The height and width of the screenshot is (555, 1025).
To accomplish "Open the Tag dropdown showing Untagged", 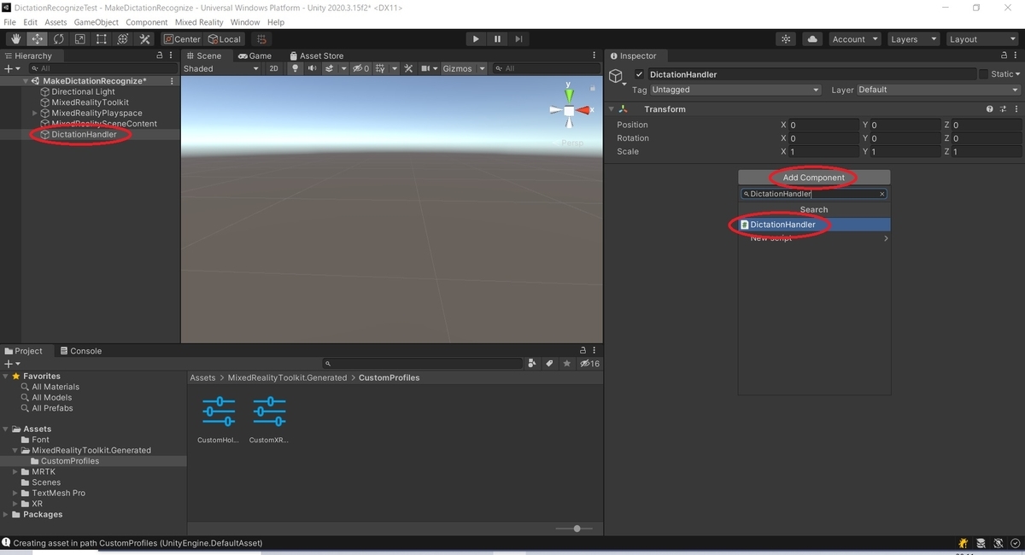I will pyautogui.click(x=735, y=90).
